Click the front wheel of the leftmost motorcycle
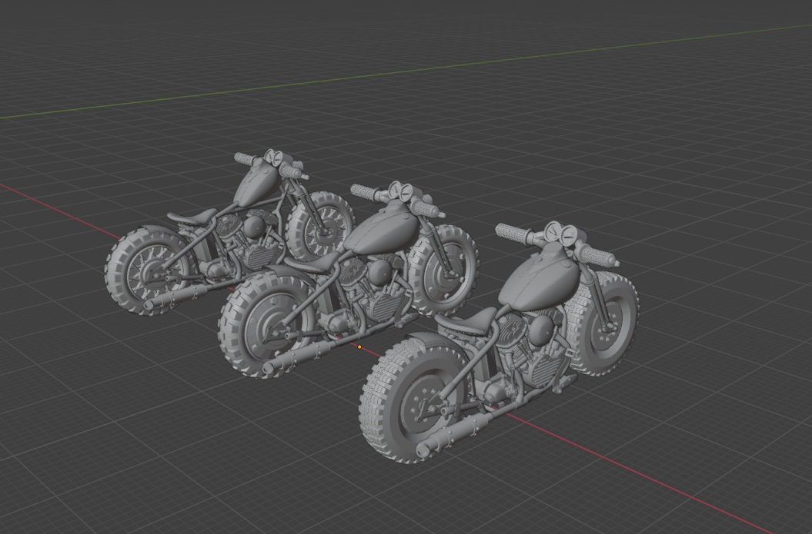 [x=321, y=227]
